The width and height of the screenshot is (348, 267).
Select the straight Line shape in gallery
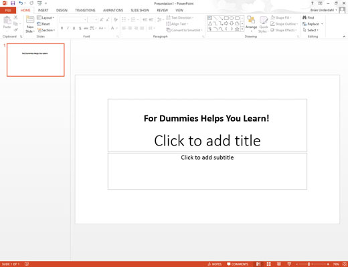click(215, 18)
